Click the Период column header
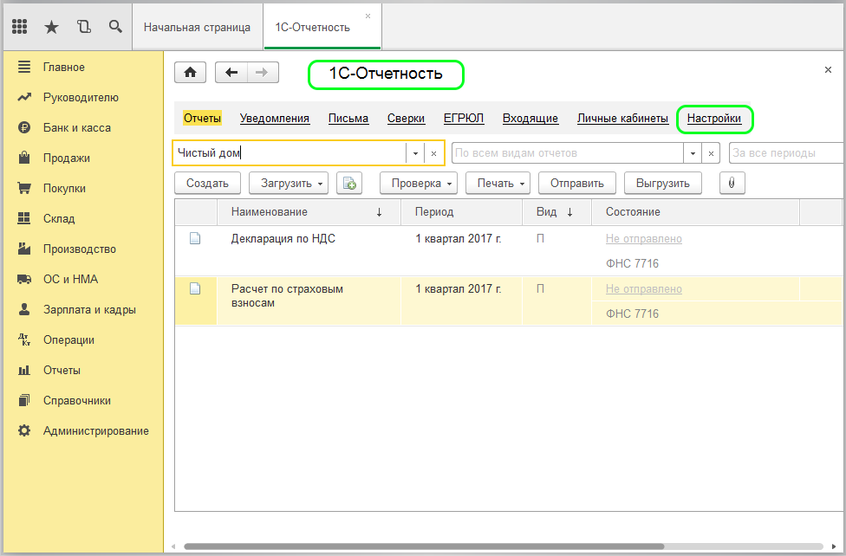Viewport: 846px width, 556px height. (x=461, y=212)
